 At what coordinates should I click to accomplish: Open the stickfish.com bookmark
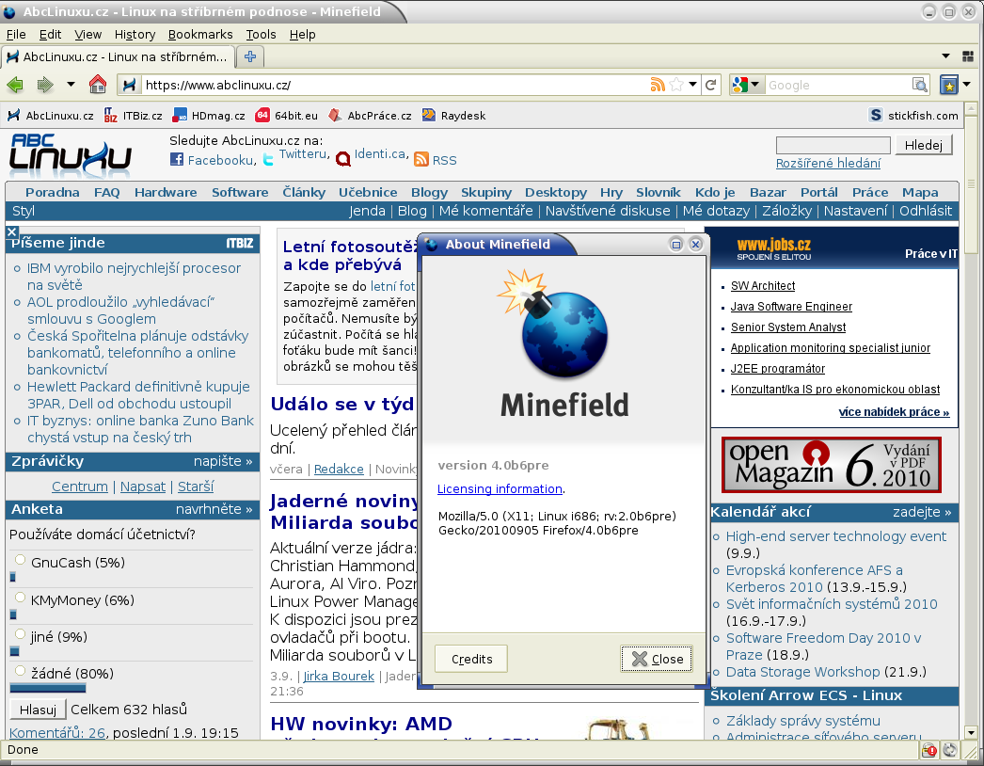[913, 116]
